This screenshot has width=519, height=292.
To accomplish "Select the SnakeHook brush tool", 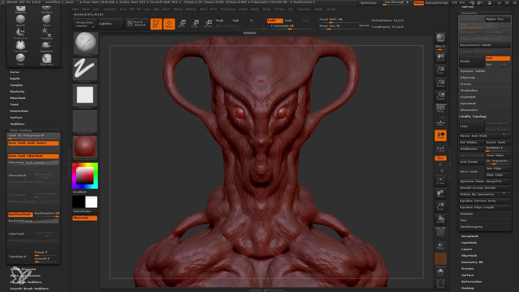I will tap(46, 45).
